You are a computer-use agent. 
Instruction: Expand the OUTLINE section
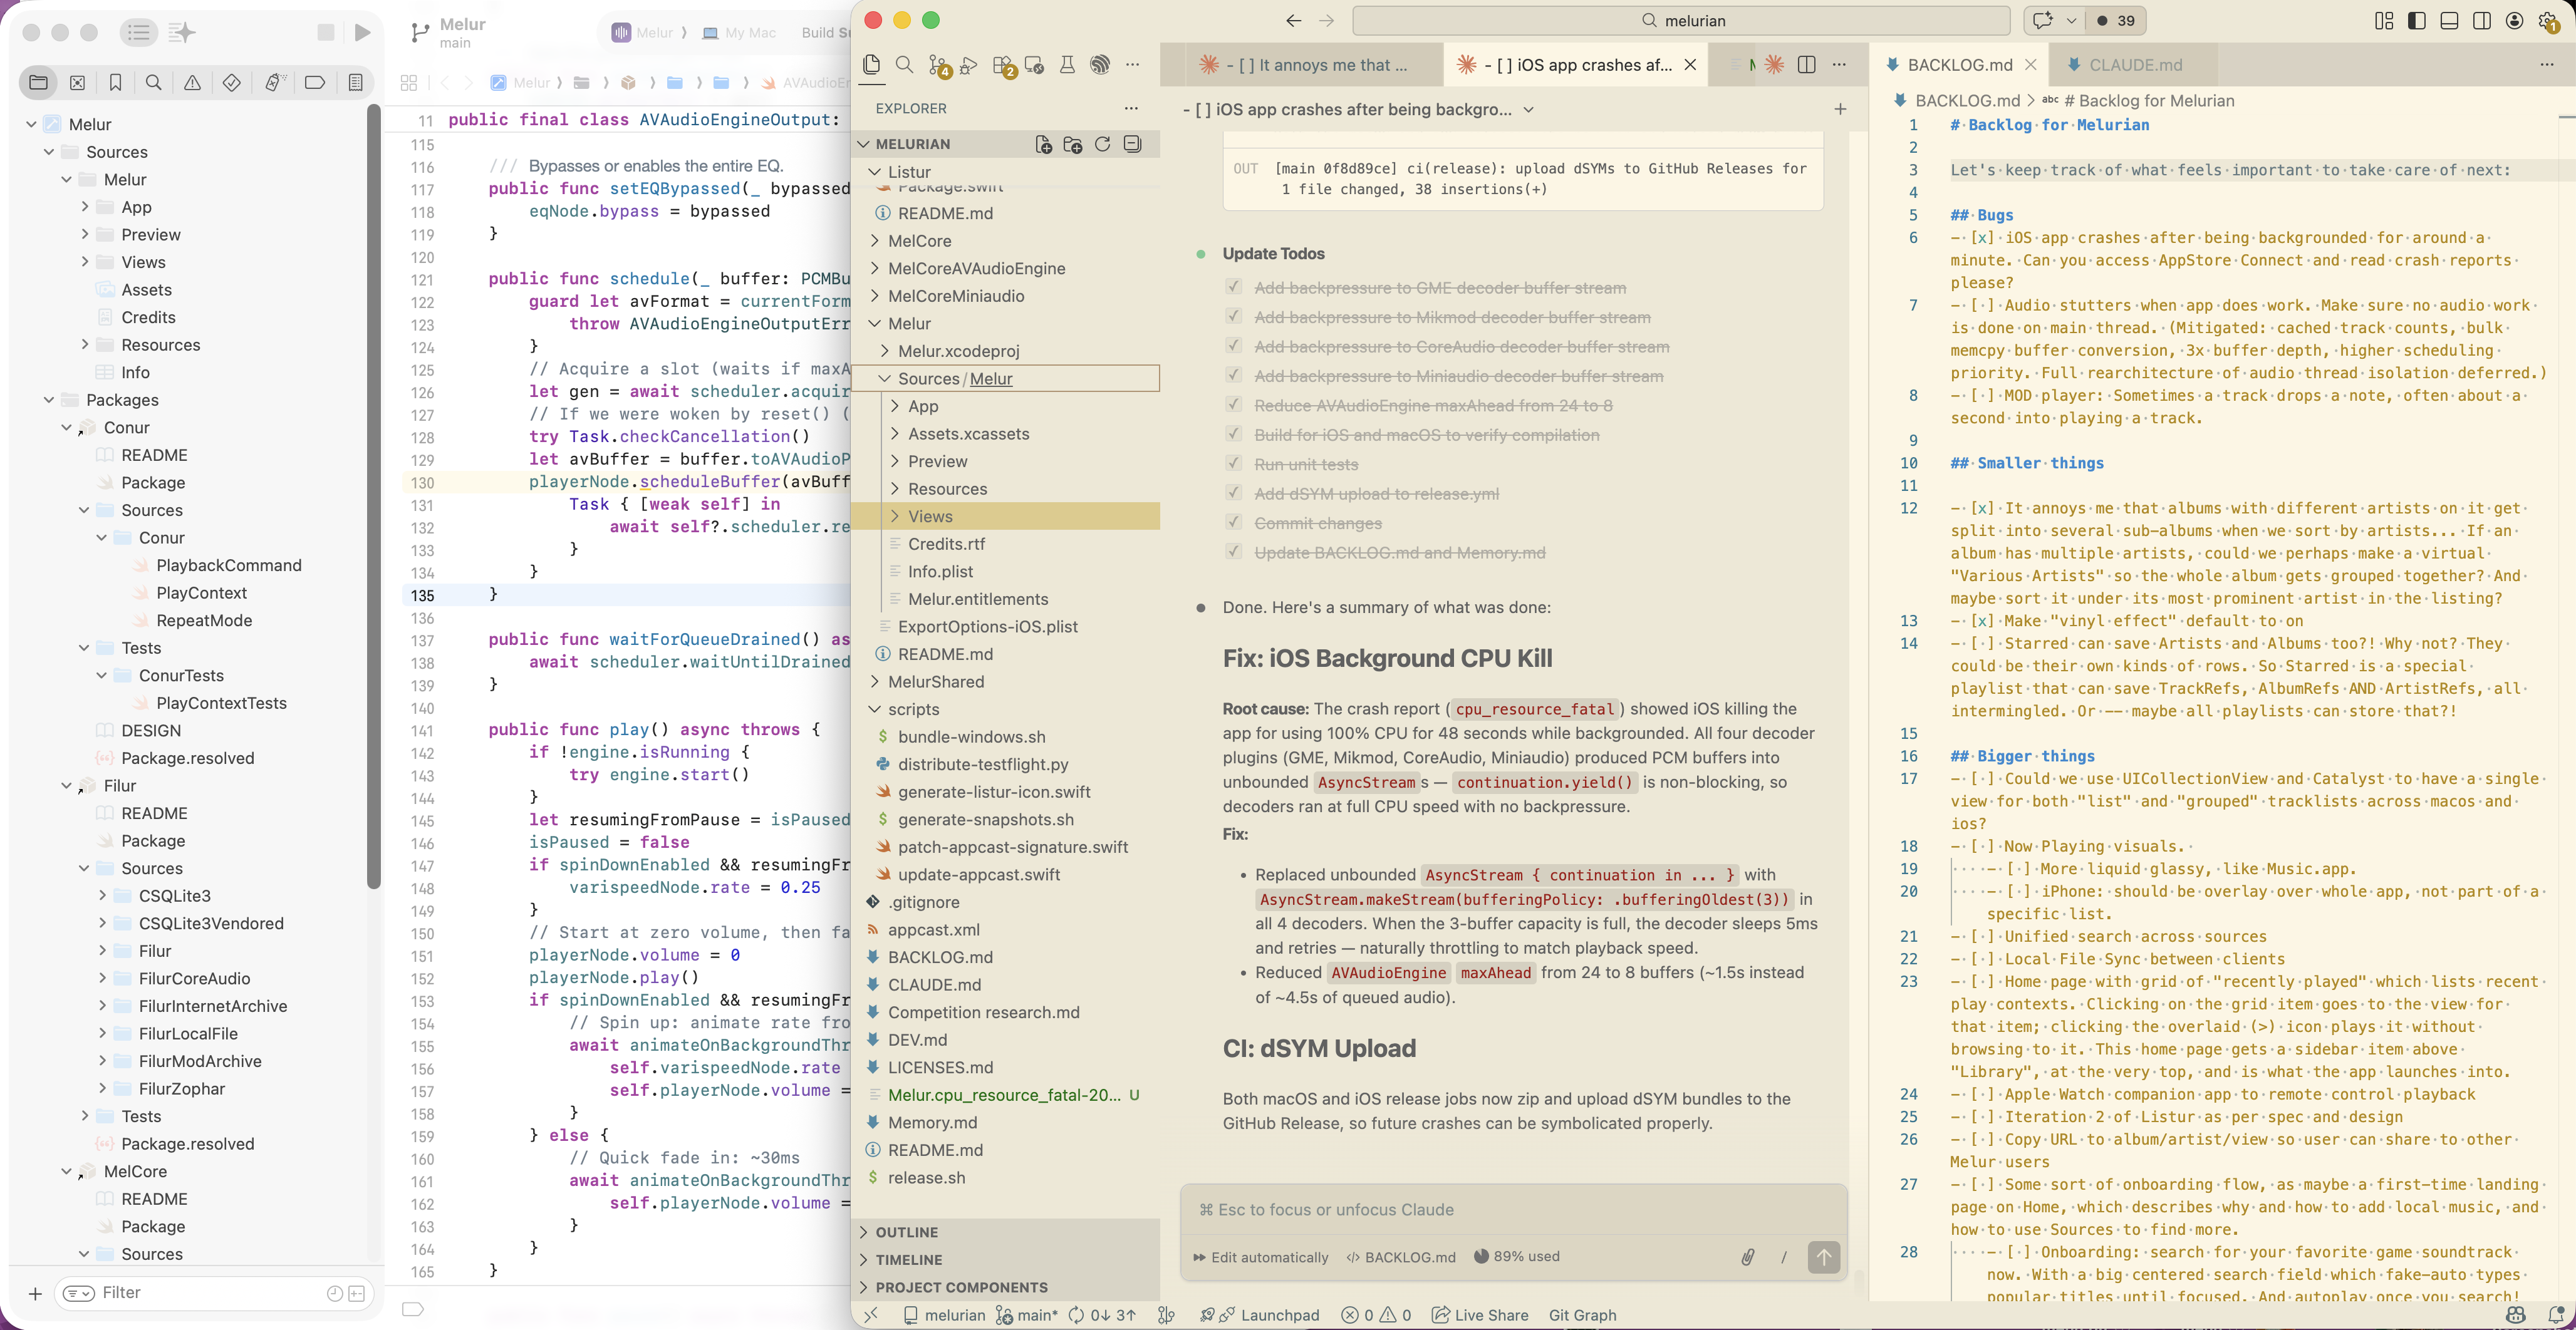pos(905,1231)
